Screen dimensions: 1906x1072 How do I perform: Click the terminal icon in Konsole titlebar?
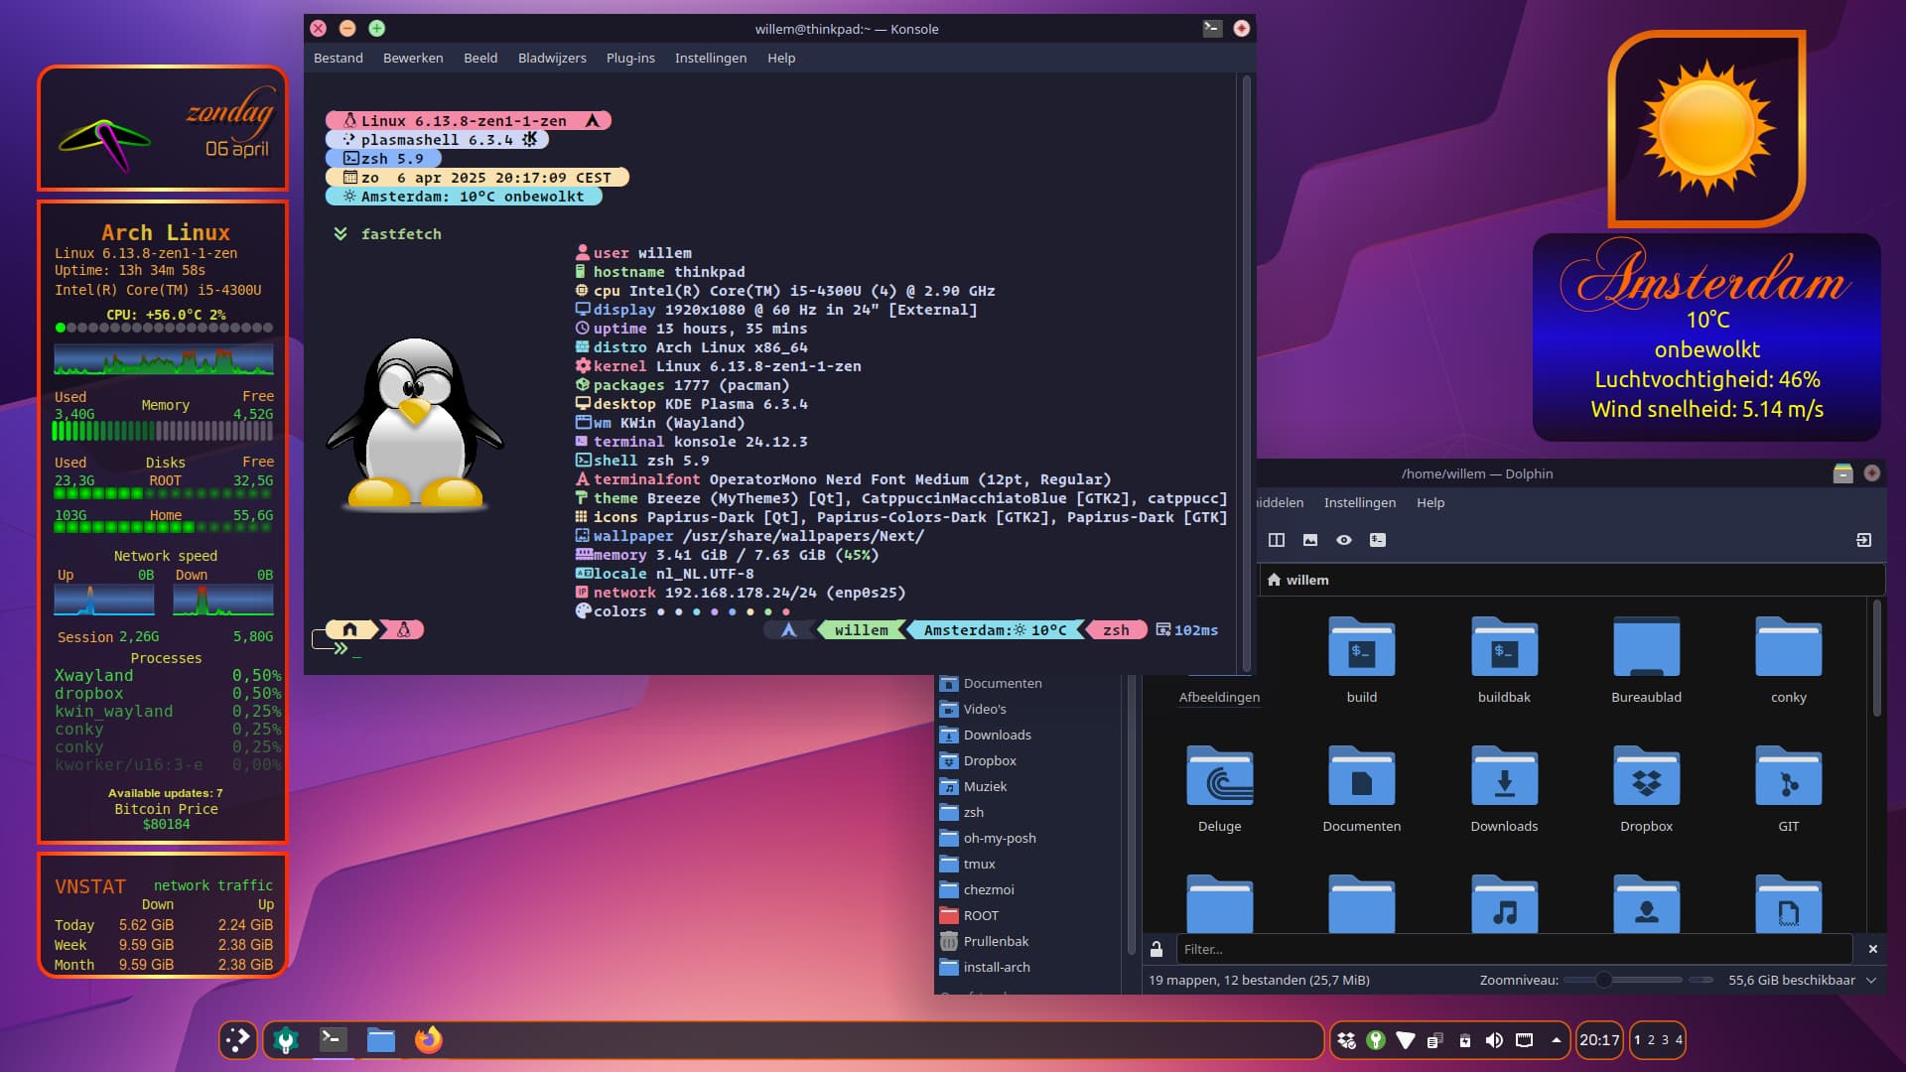point(1212,29)
